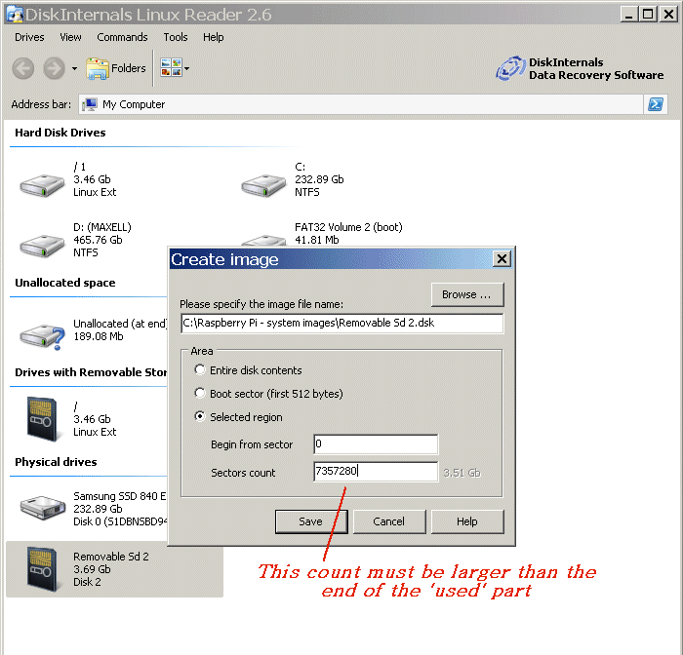
Task: Select the /1 Linux Ext hard disk icon
Action: point(42,185)
